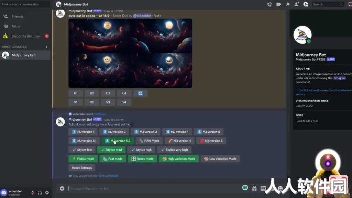
Task: Create variation with V1 button
Action: (x=76, y=102)
